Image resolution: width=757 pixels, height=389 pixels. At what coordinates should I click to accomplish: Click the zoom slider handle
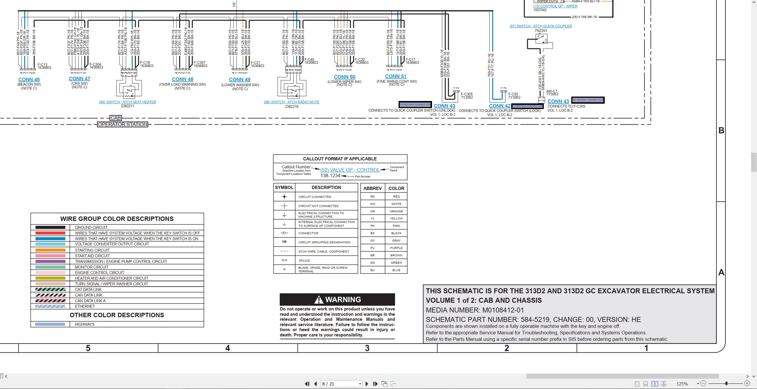pyautogui.click(x=727, y=383)
